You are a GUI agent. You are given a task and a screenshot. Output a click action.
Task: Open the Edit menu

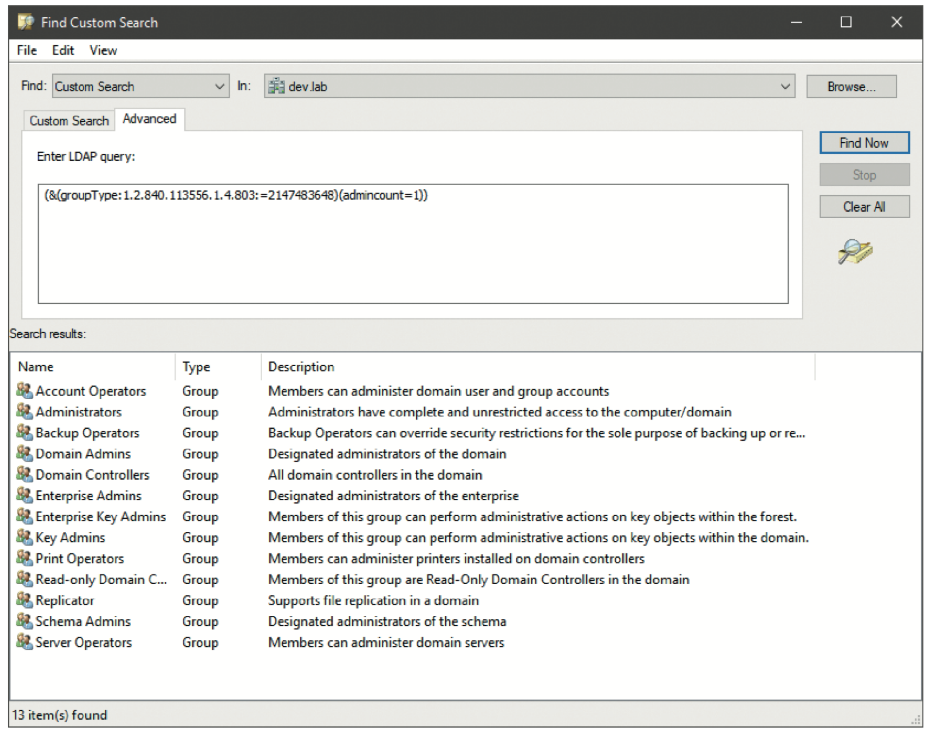tap(63, 50)
